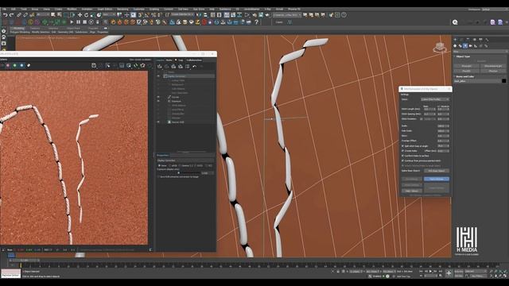Click Pick Base Object button in stitch dialog
The image size is (509, 286).
point(437,171)
